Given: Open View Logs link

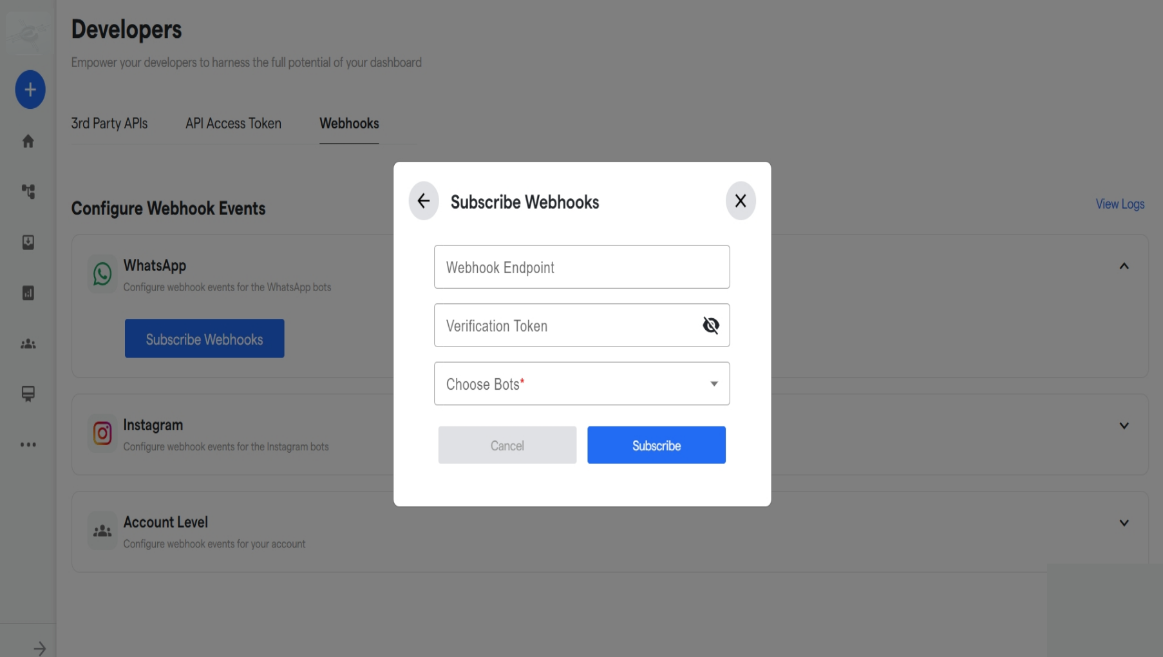Looking at the screenshot, I should click(1119, 204).
